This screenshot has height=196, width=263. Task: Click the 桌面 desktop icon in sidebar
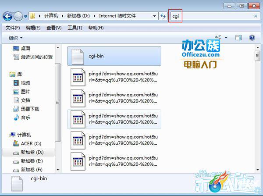(x=16, y=48)
